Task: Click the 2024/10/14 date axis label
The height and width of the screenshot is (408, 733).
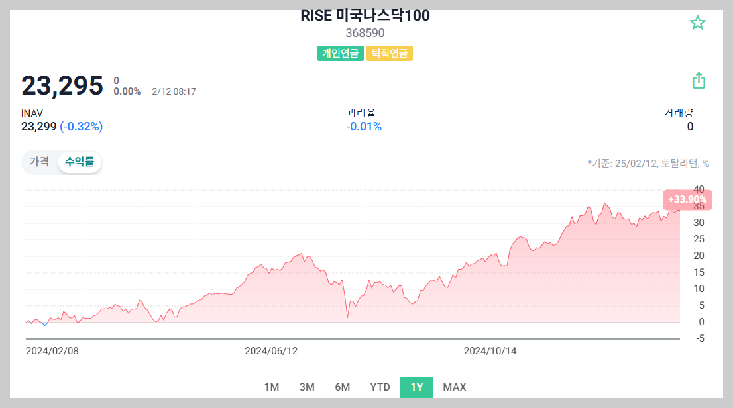Action: click(490, 351)
